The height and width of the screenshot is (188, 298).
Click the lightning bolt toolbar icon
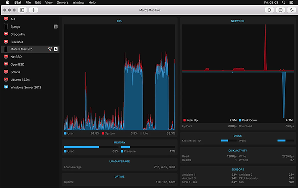tap(292, 10)
